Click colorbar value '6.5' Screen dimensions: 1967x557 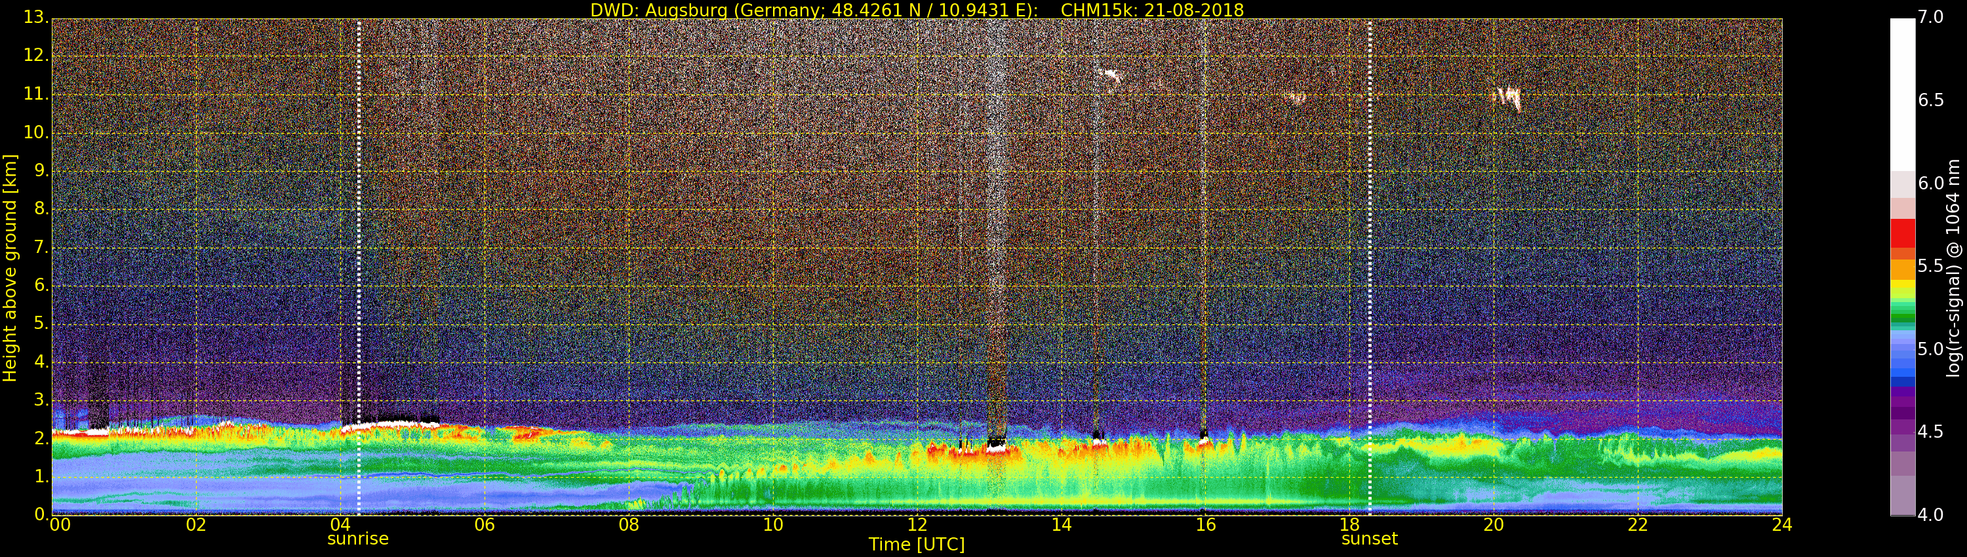point(1930,101)
